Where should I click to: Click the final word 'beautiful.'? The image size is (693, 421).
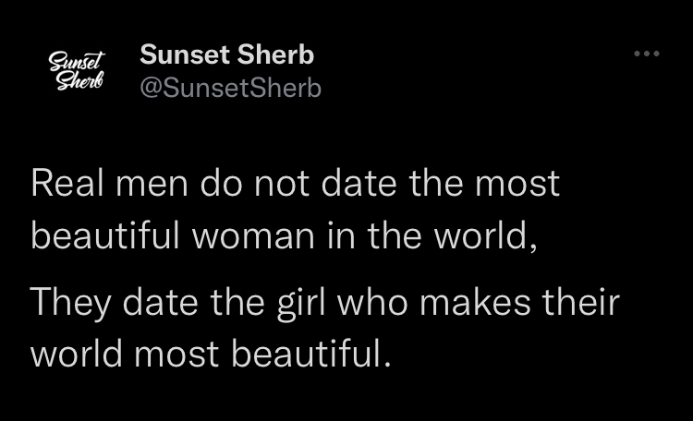point(311,354)
